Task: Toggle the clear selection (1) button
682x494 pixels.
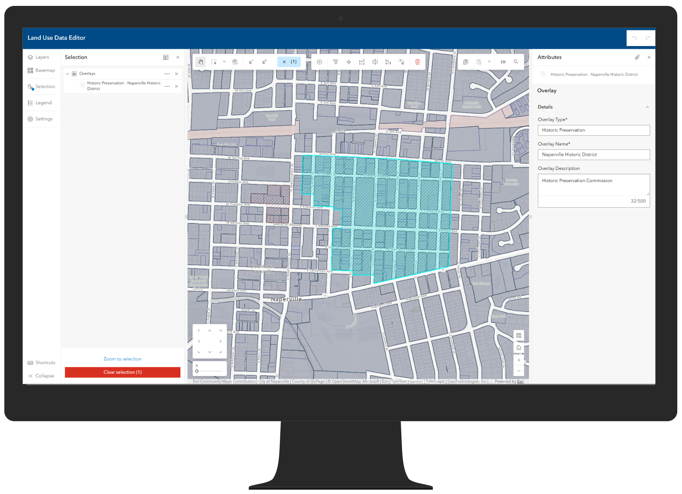Action: point(122,372)
